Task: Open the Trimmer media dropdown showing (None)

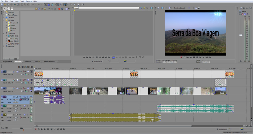Action: [x=138, y=8]
